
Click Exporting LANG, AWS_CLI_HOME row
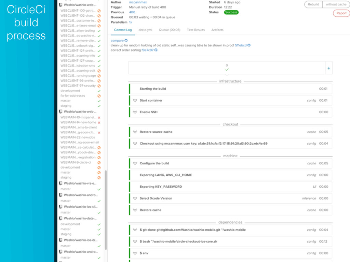click(x=230, y=175)
